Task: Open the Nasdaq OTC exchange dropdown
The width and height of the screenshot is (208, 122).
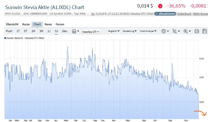Action: click(x=91, y=32)
